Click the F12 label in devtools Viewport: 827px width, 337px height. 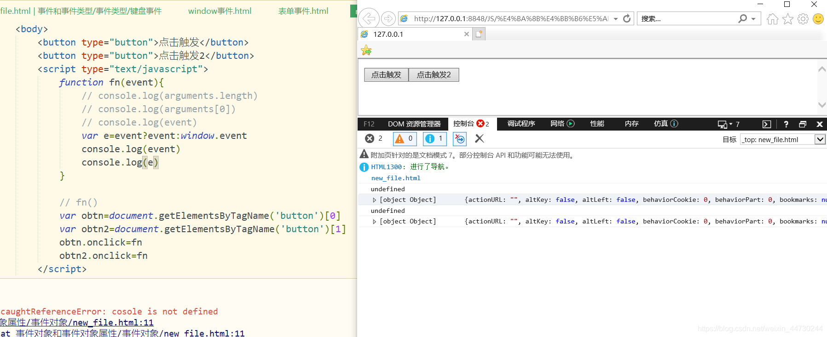[369, 124]
